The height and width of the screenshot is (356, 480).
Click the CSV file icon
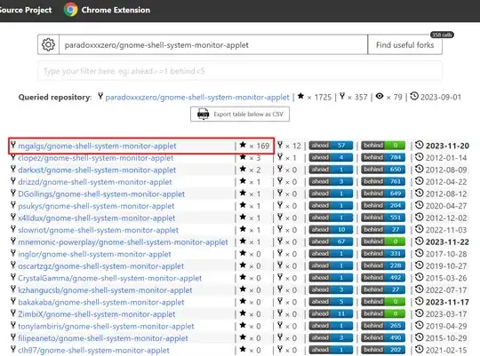tap(203, 114)
